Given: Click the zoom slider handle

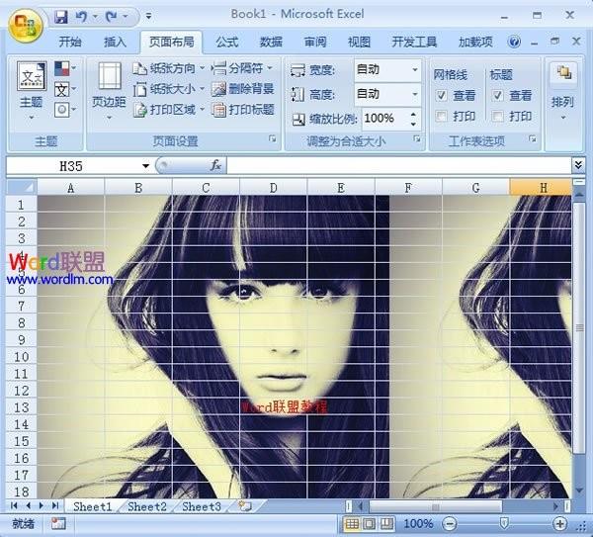Looking at the screenshot, I should click(x=503, y=523).
